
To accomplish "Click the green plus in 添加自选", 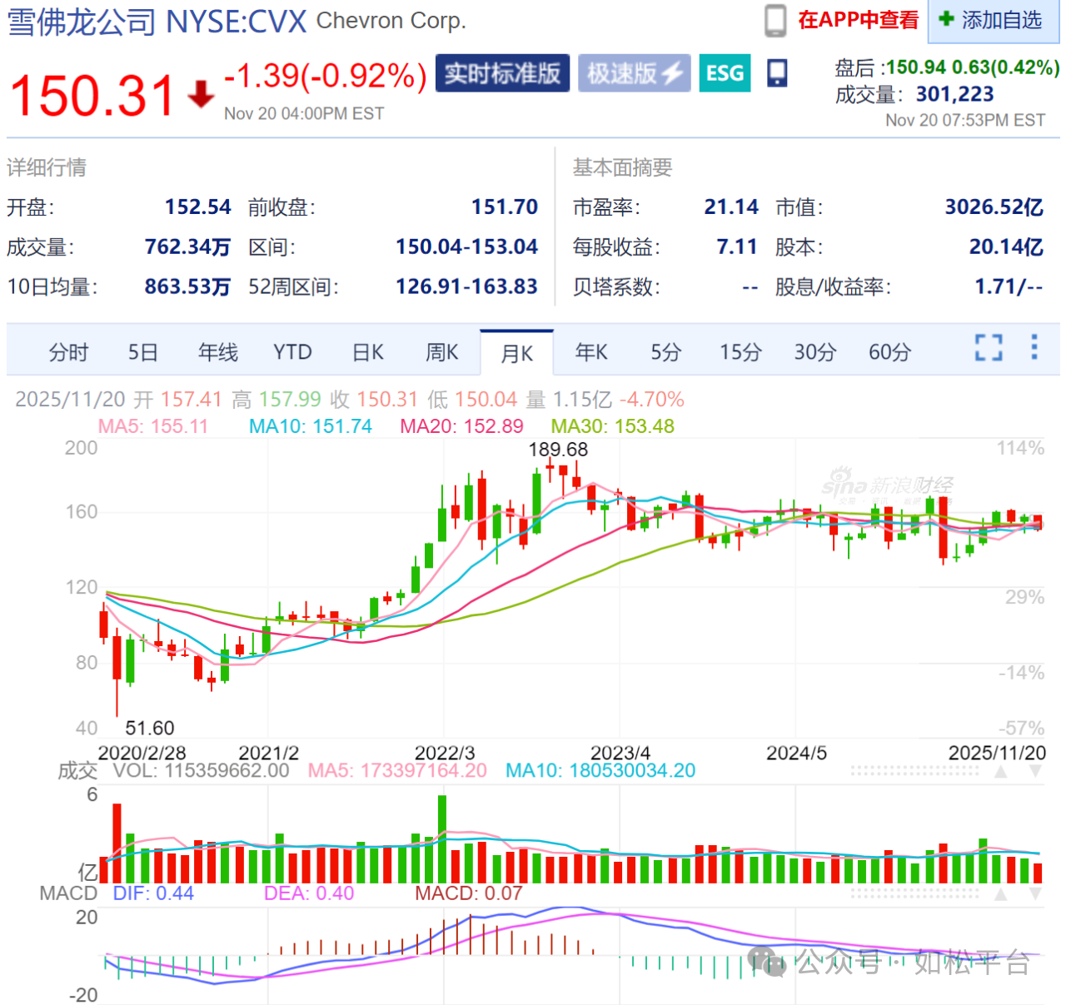I will click(946, 19).
